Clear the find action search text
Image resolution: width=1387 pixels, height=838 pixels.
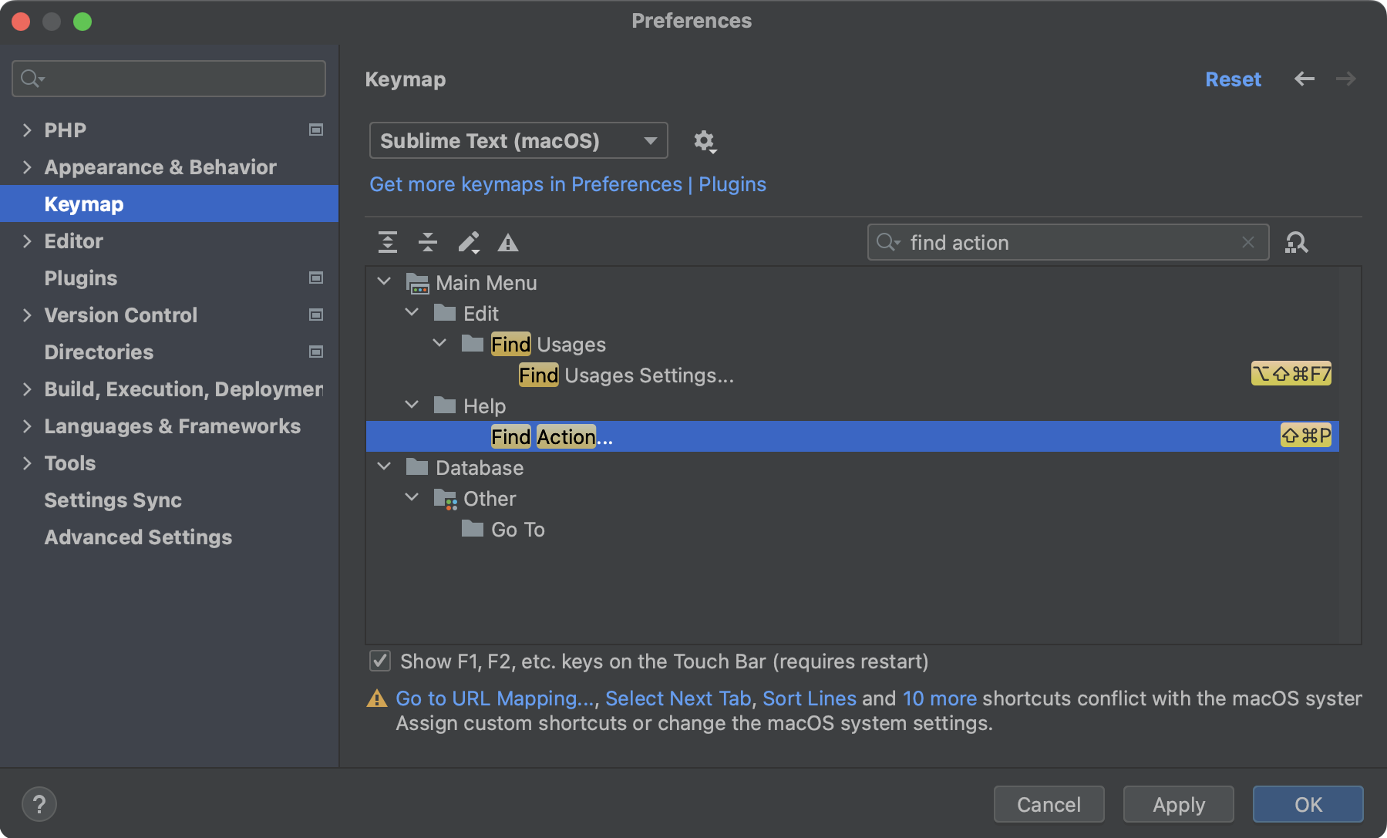[1248, 243]
